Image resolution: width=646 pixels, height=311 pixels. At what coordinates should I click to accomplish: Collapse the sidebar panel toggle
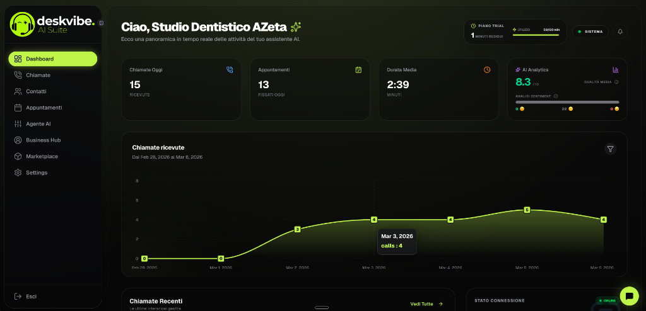point(102,23)
